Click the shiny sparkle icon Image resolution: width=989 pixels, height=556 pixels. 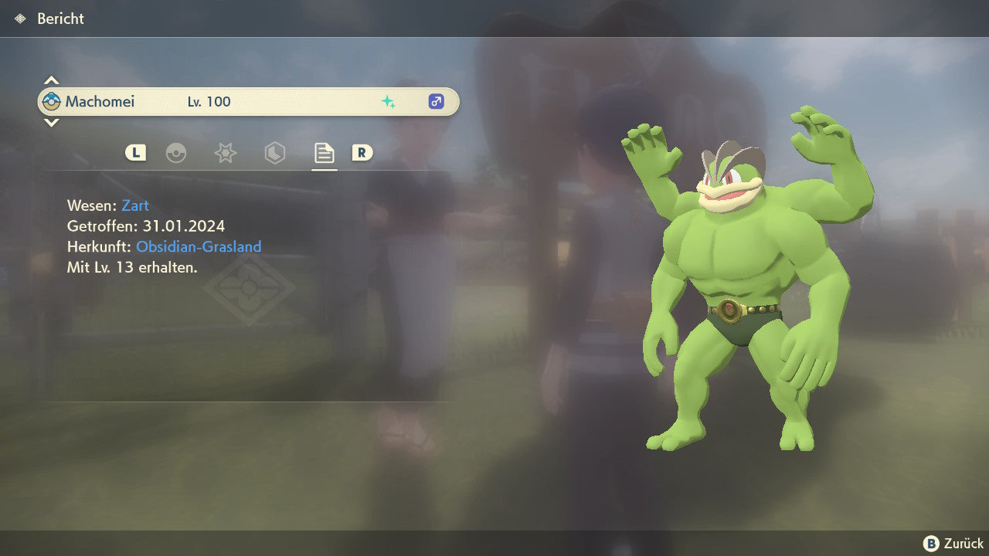coord(388,101)
